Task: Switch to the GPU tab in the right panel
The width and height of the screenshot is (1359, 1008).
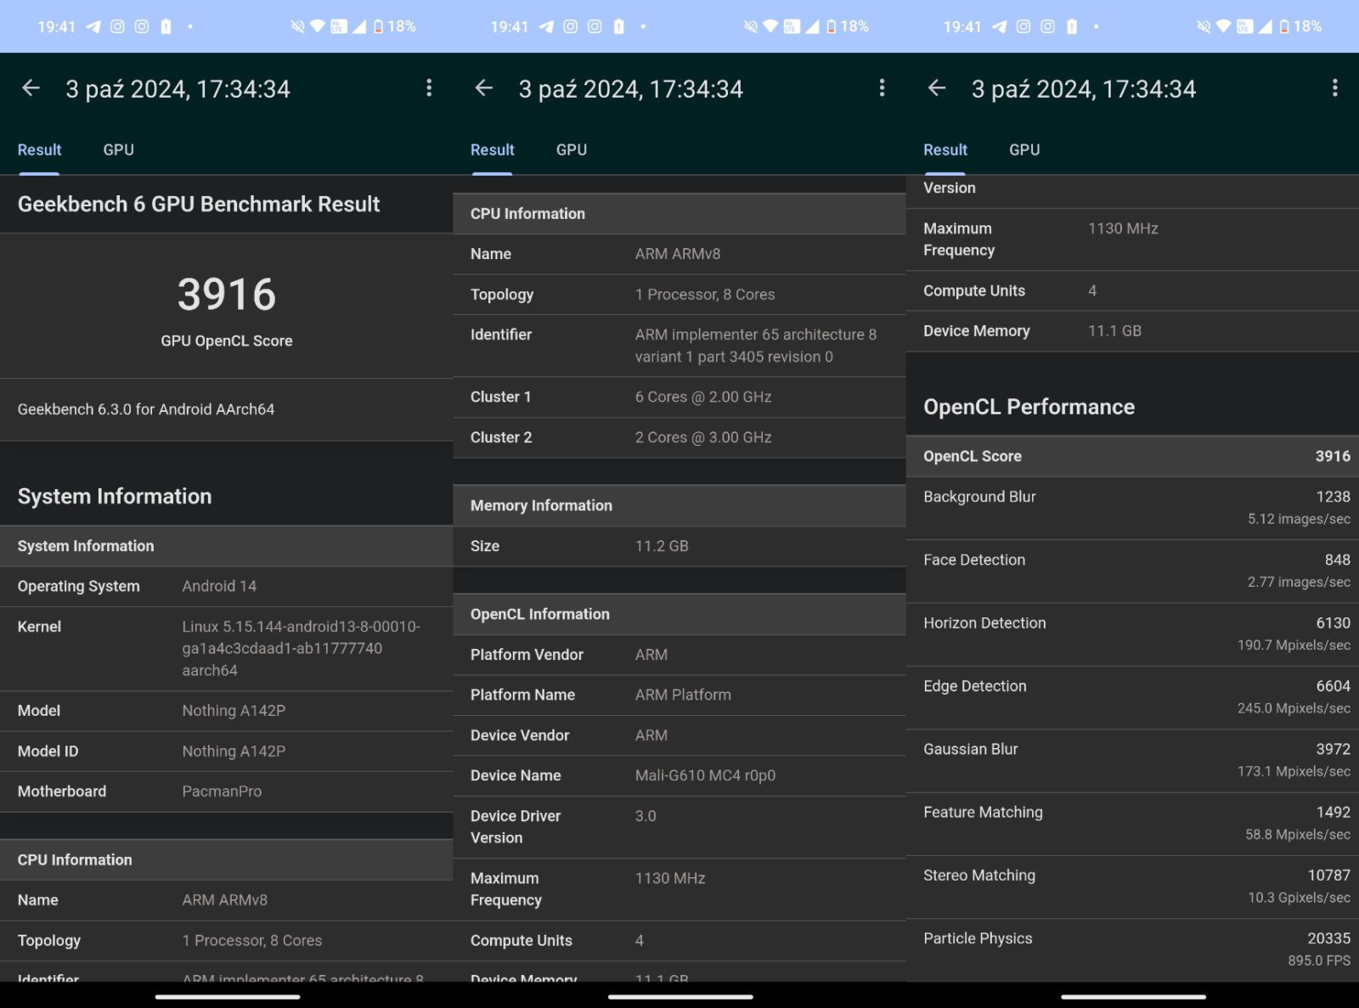Action: pos(1024,150)
